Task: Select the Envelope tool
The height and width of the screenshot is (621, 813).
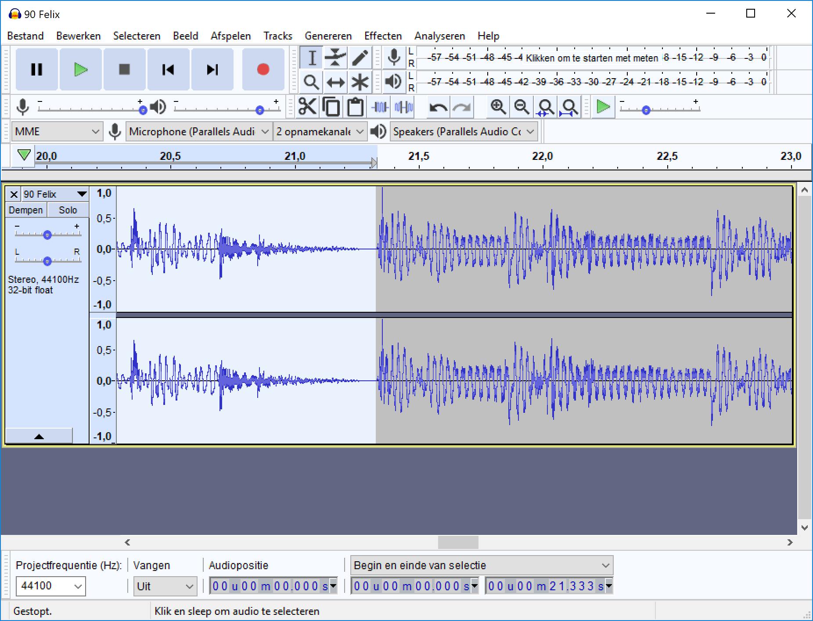Action: (335, 58)
